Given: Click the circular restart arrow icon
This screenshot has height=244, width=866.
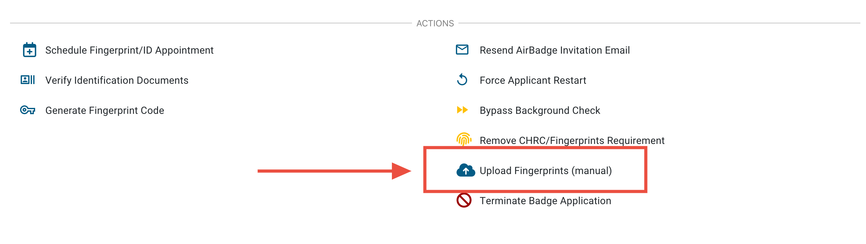Looking at the screenshot, I should pyautogui.click(x=462, y=80).
